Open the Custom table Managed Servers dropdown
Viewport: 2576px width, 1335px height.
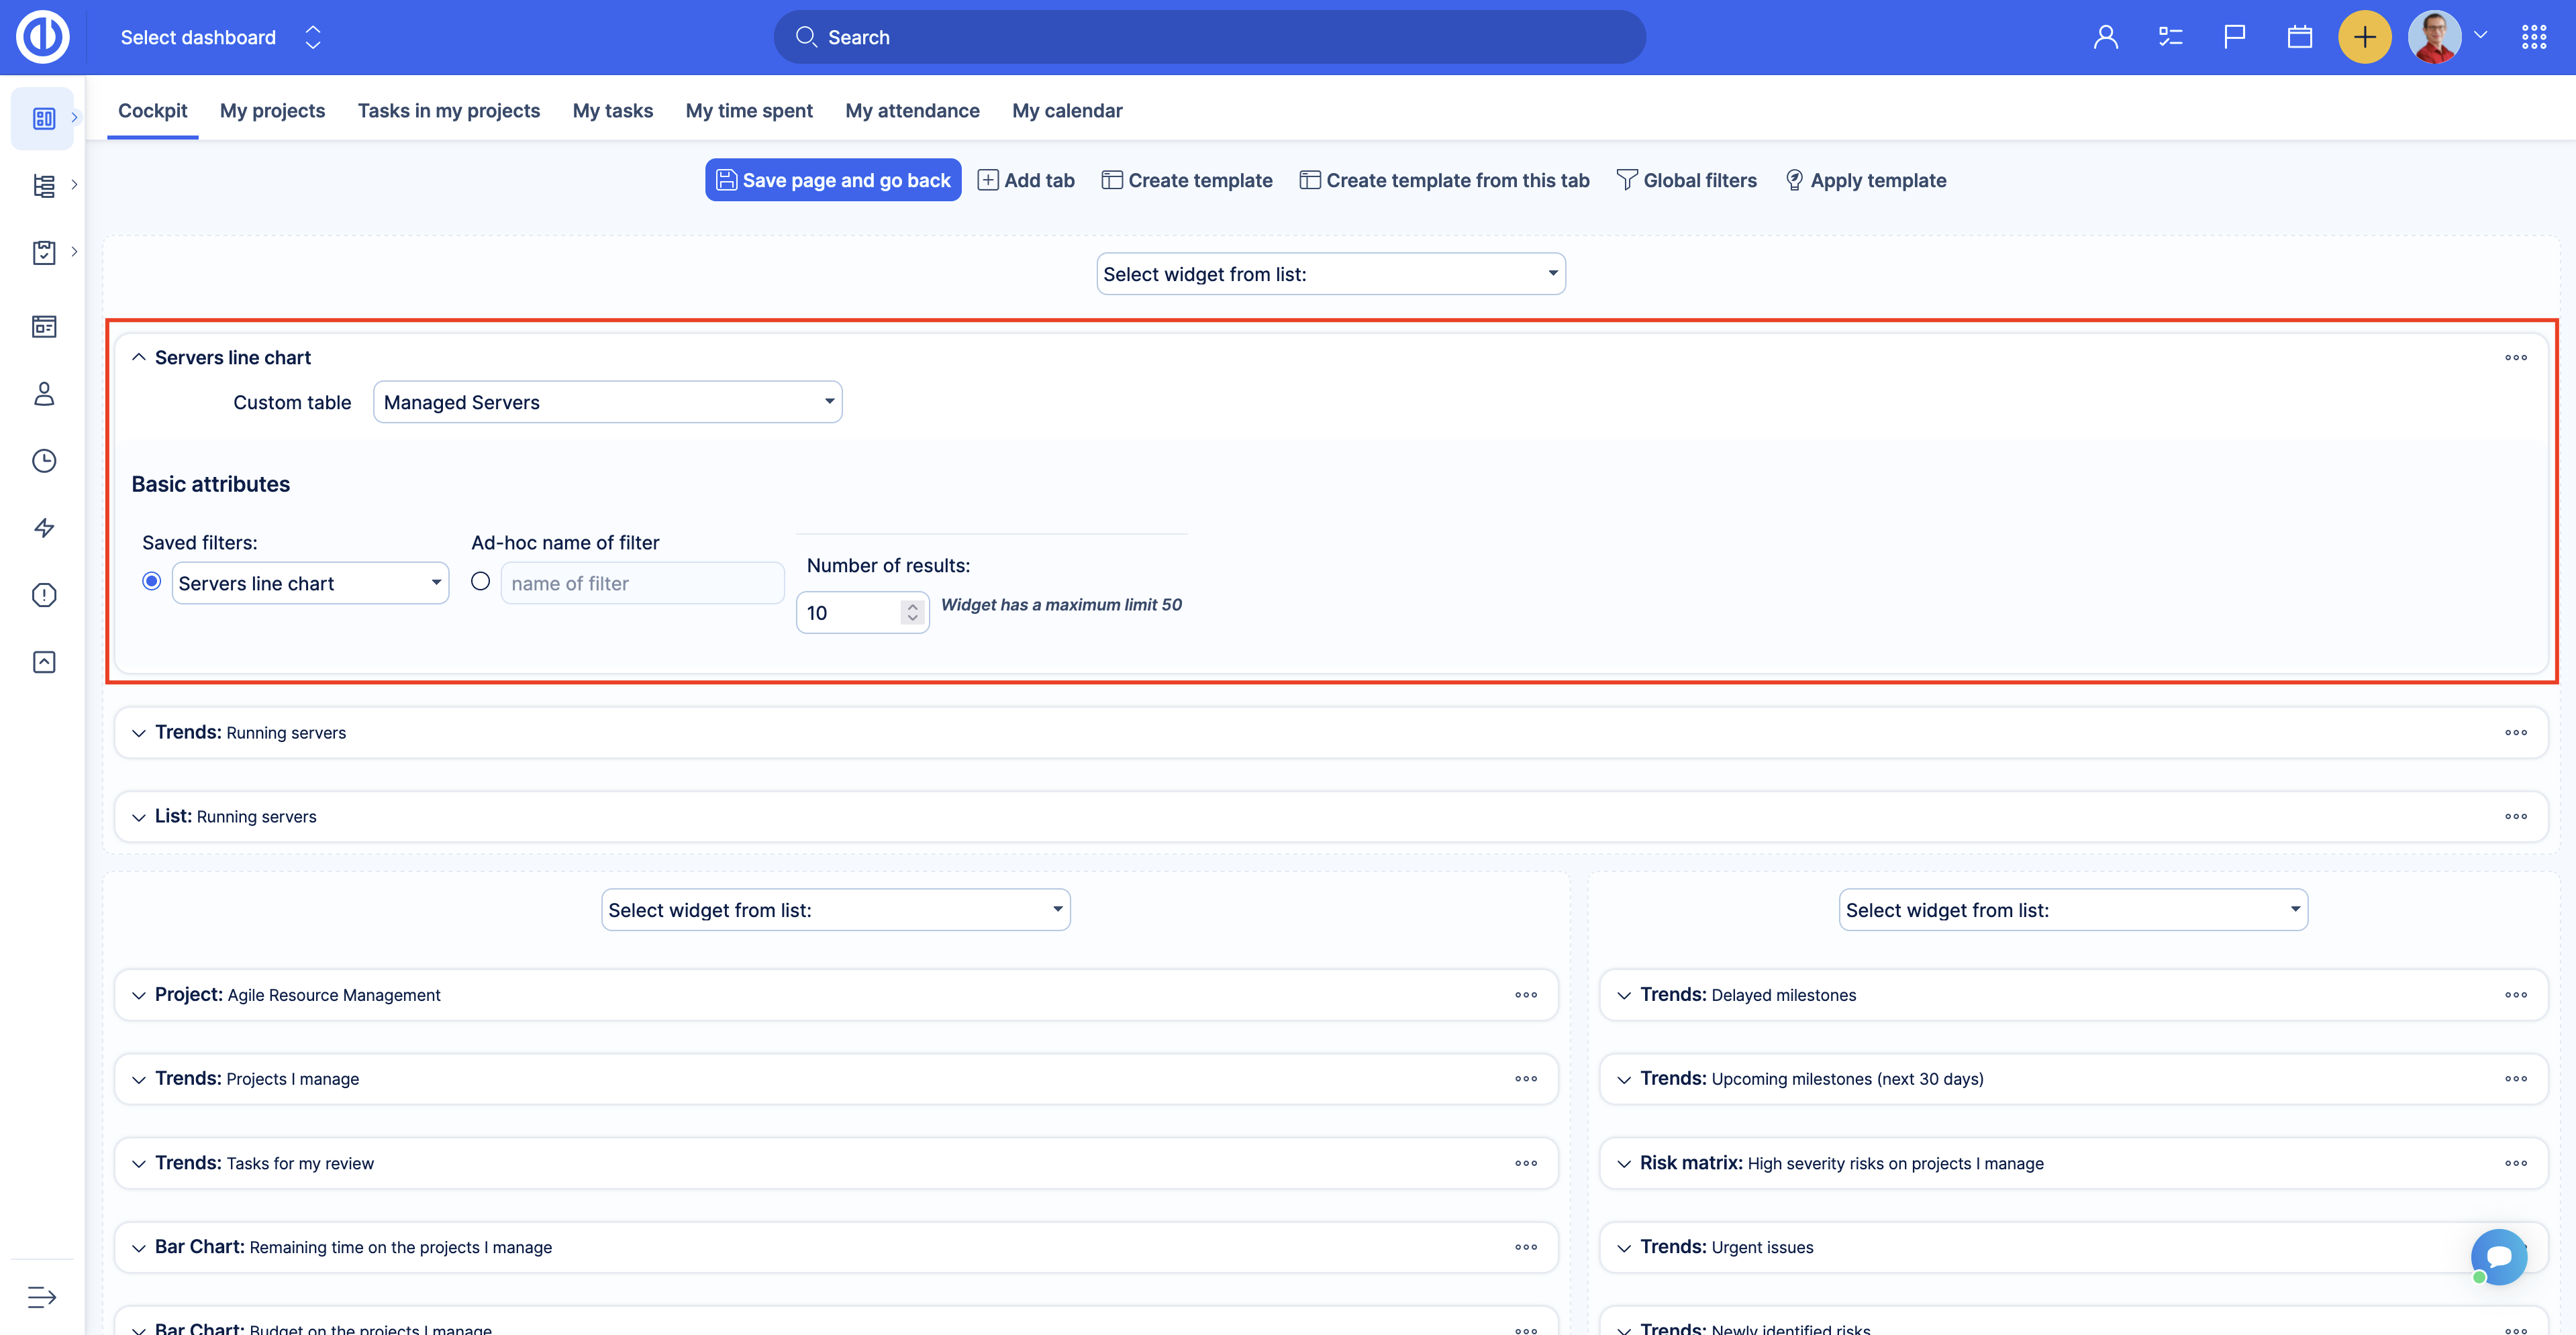click(x=607, y=403)
